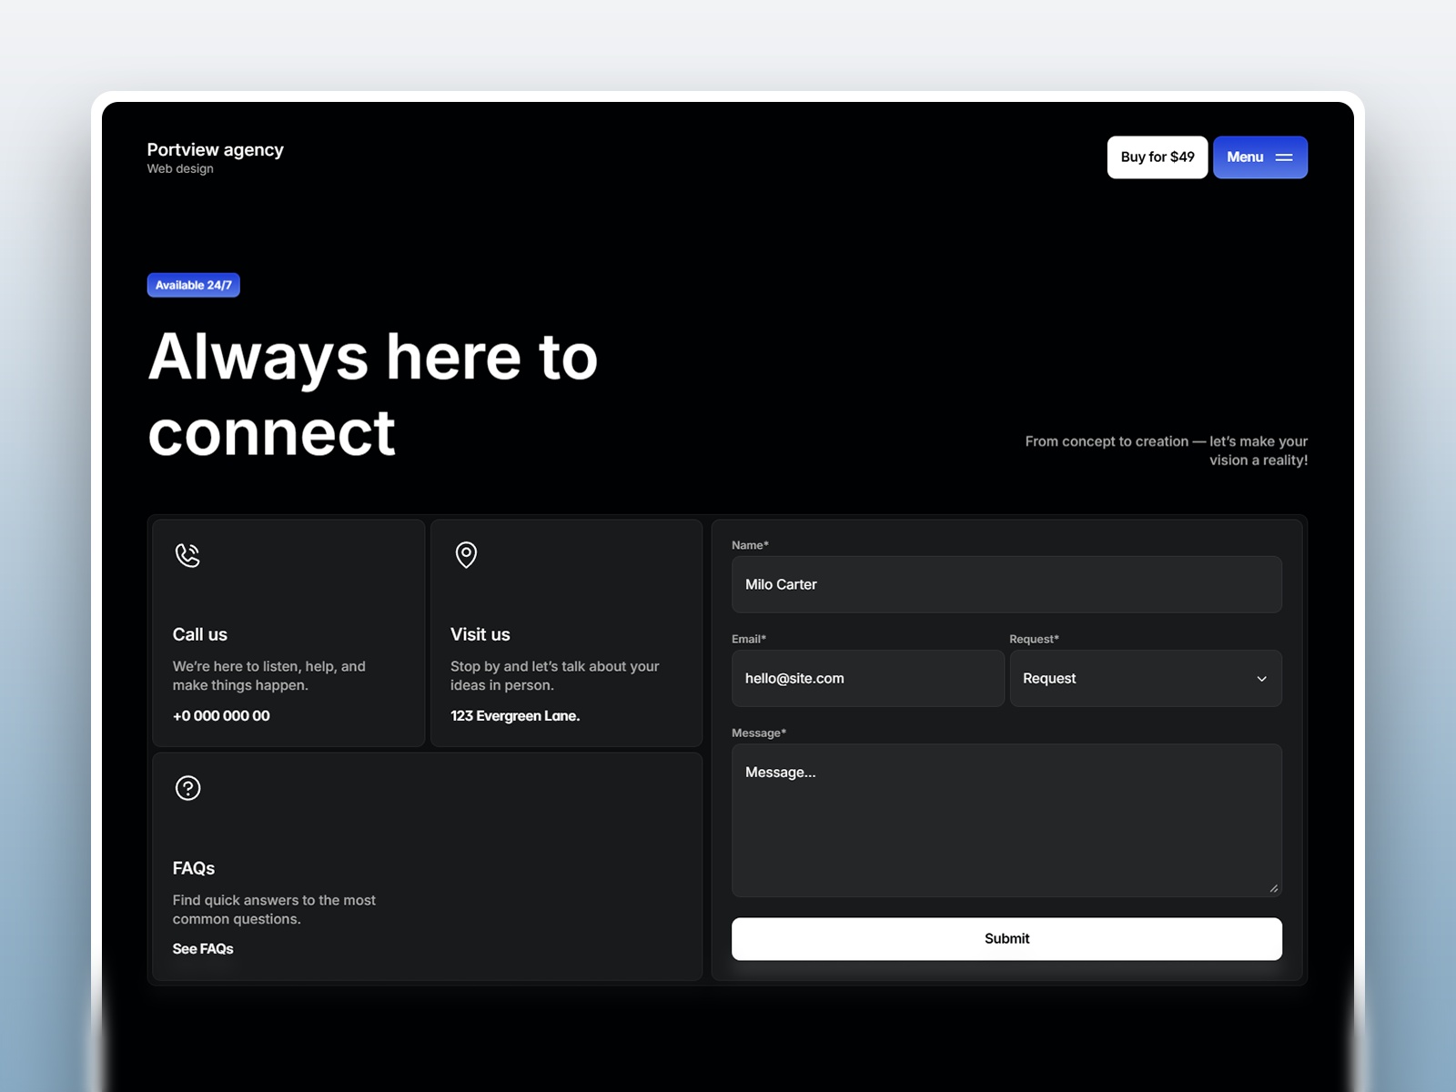Select the location pin icon above Visit us

(466, 555)
